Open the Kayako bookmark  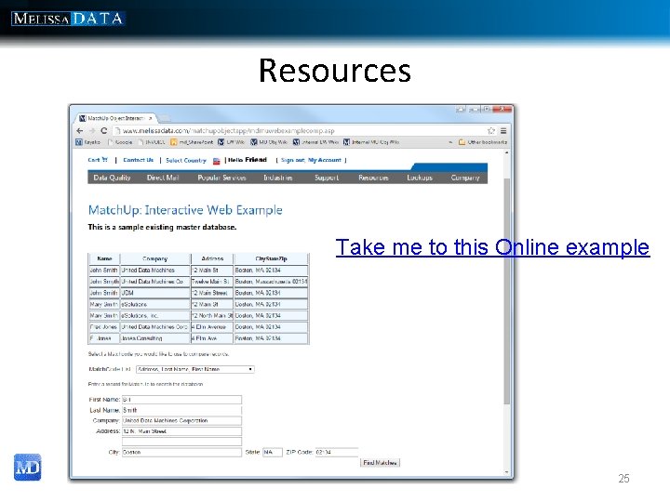pyautogui.click(x=88, y=142)
